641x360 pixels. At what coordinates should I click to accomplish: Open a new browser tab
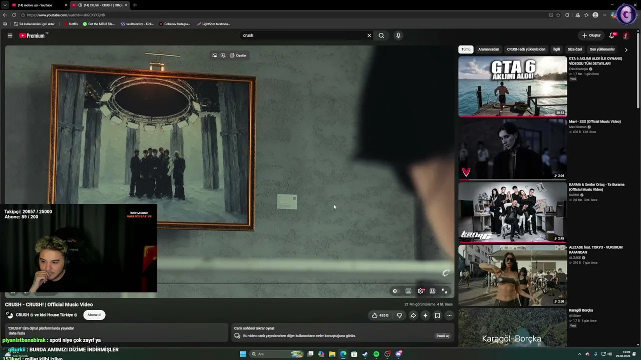pos(135,5)
